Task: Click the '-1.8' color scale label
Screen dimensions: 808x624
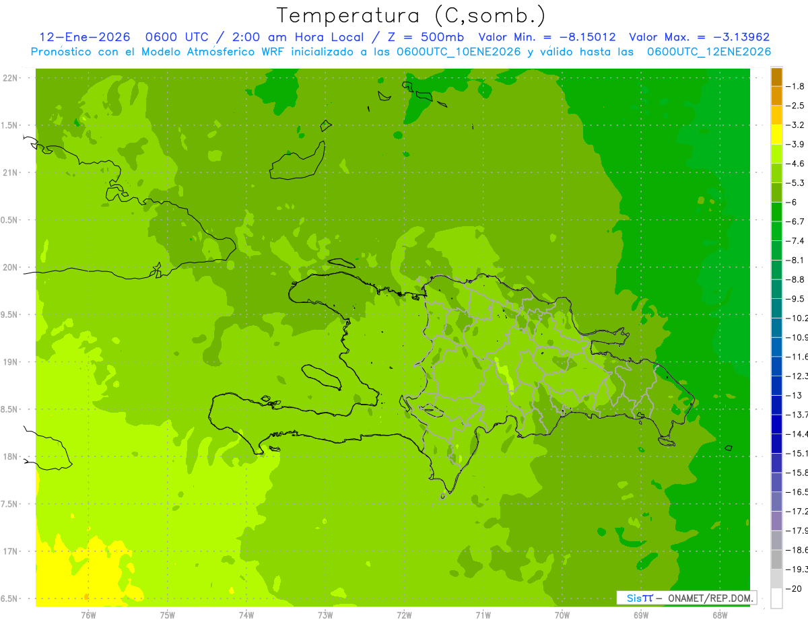Action: (796, 86)
